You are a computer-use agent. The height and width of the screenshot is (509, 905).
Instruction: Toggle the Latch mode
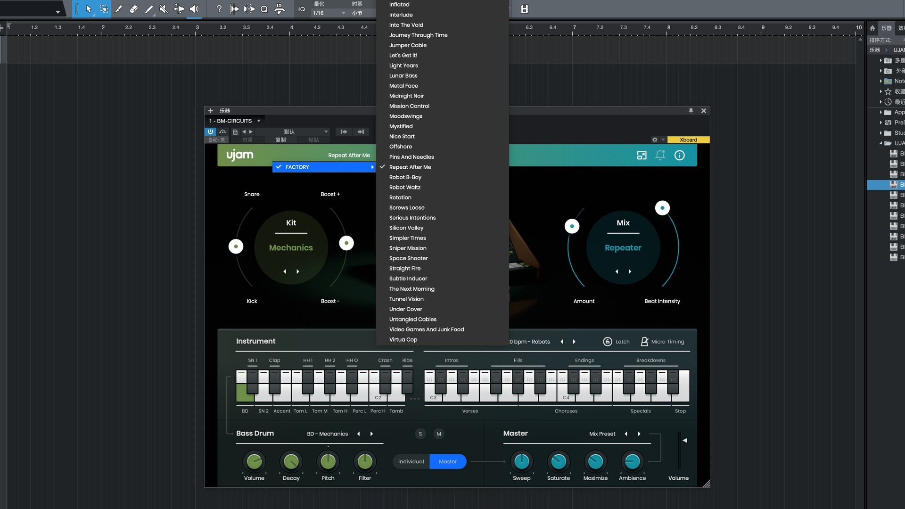coord(616,342)
